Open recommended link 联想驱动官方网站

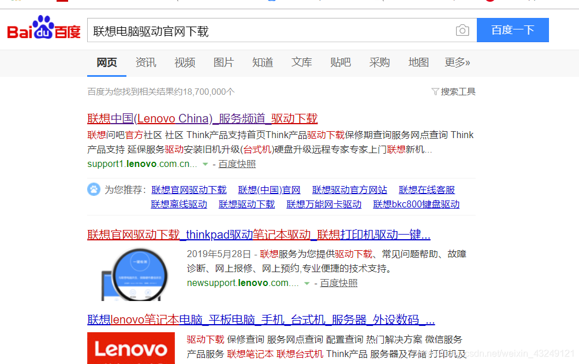[350, 190]
